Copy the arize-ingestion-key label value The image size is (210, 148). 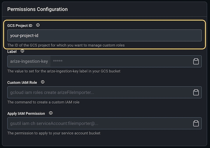[x=196, y=61]
